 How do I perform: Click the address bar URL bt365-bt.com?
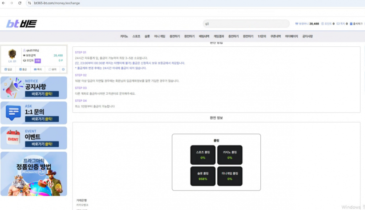click(x=57, y=3)
